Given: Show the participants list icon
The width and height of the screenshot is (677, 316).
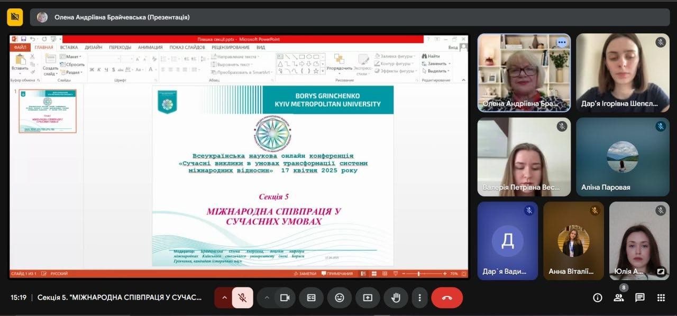Looking at the screenshot, I should (x=618, y=298).
